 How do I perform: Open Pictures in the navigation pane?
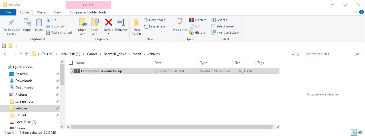click(21, 95)
